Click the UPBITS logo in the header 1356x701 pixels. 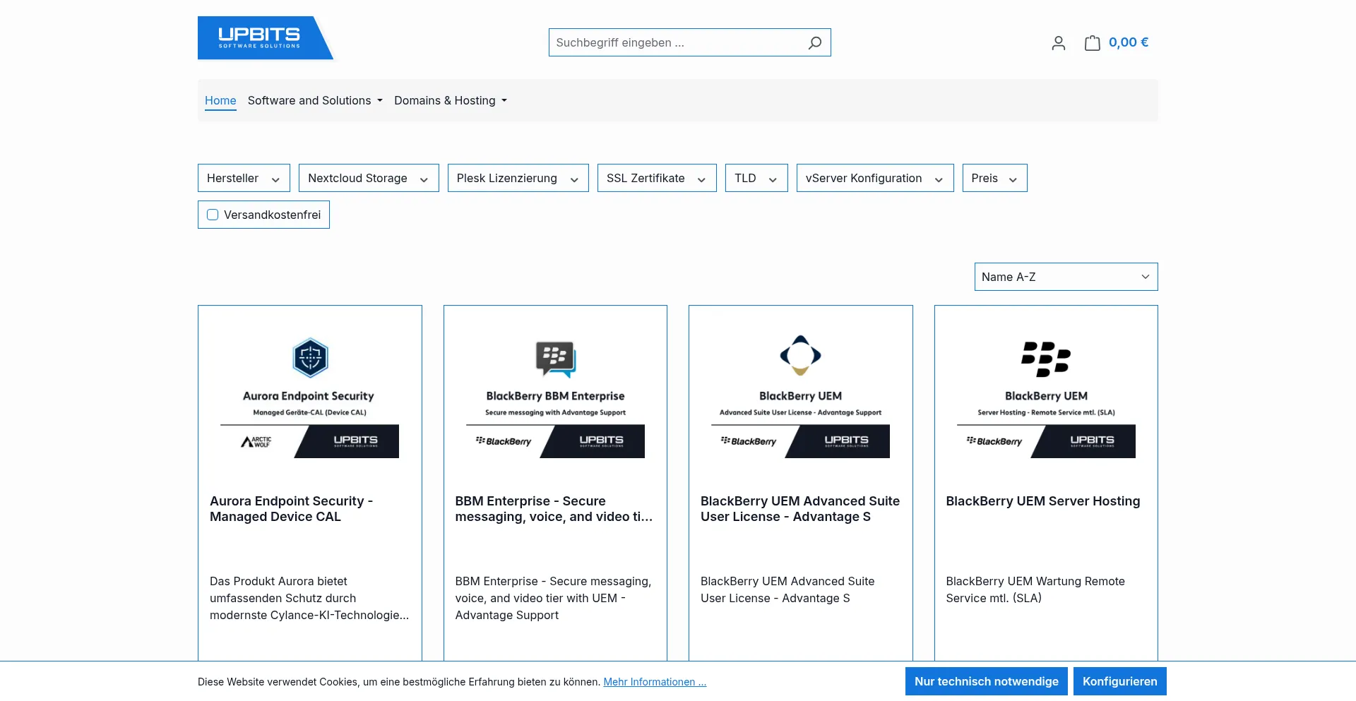264,38
